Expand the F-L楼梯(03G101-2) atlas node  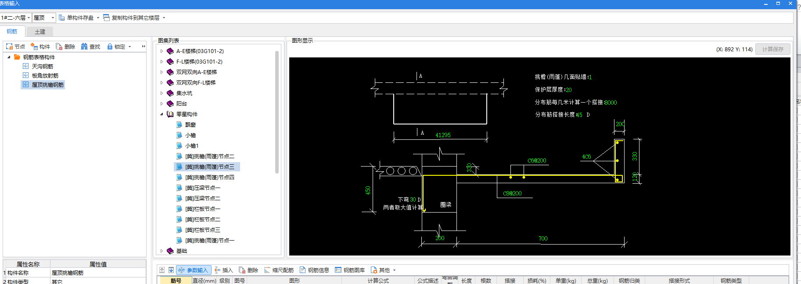[x=162, y=62]
